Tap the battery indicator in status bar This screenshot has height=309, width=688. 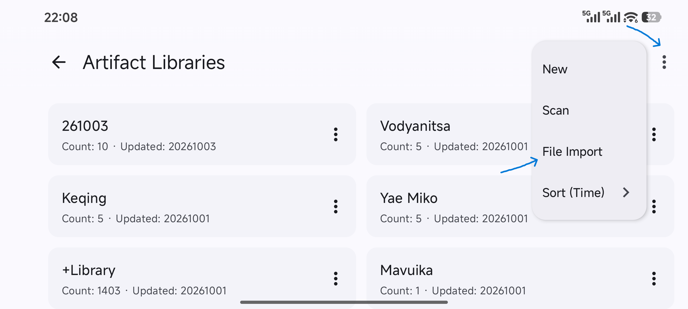click(x=651, y=17)
